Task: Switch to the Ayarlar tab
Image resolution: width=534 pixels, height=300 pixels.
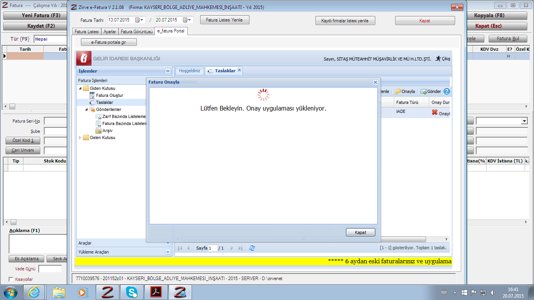Action: click(109, 32)
